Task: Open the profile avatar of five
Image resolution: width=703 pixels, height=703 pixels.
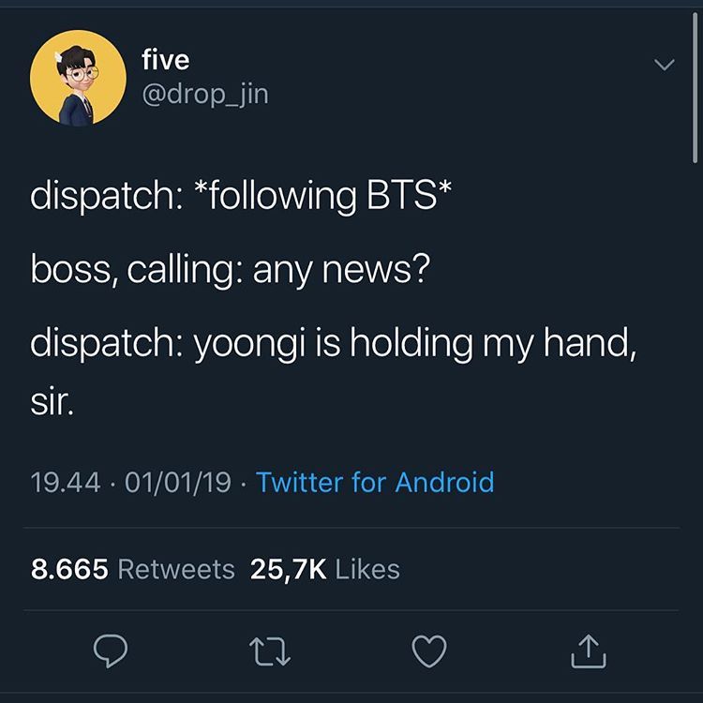Action: (78, 78)
